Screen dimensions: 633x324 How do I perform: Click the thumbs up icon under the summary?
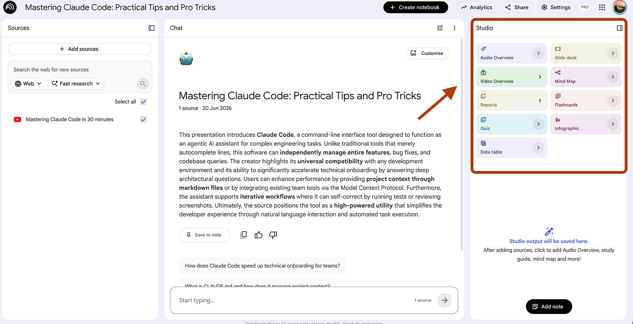click(x=259, y=235)
